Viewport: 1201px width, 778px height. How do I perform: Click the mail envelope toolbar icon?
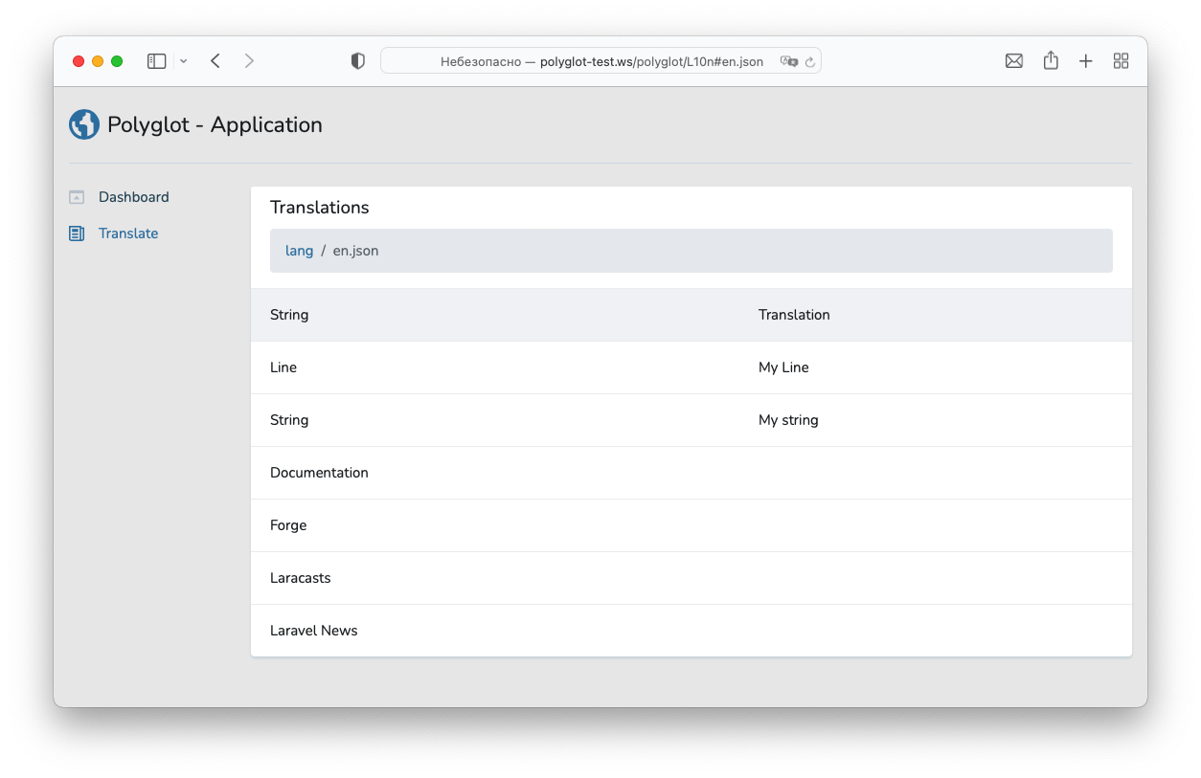pos(1014,61)
